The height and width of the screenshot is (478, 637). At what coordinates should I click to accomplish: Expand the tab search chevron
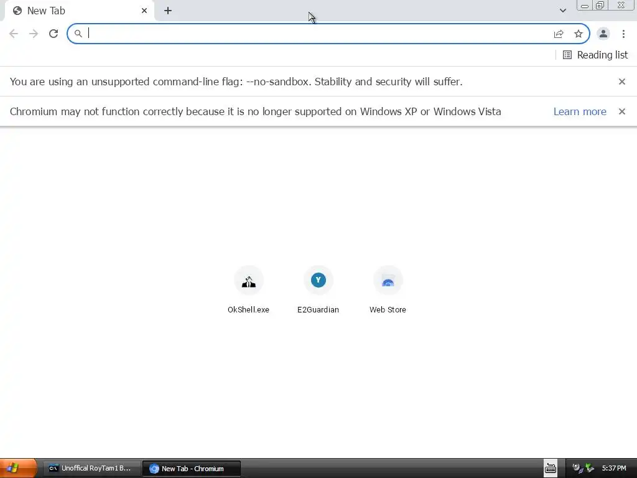pyautogui.click(x=562, y=11)
